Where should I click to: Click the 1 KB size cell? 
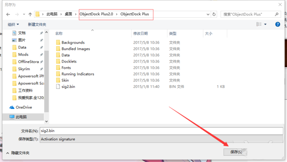point(221,87)
